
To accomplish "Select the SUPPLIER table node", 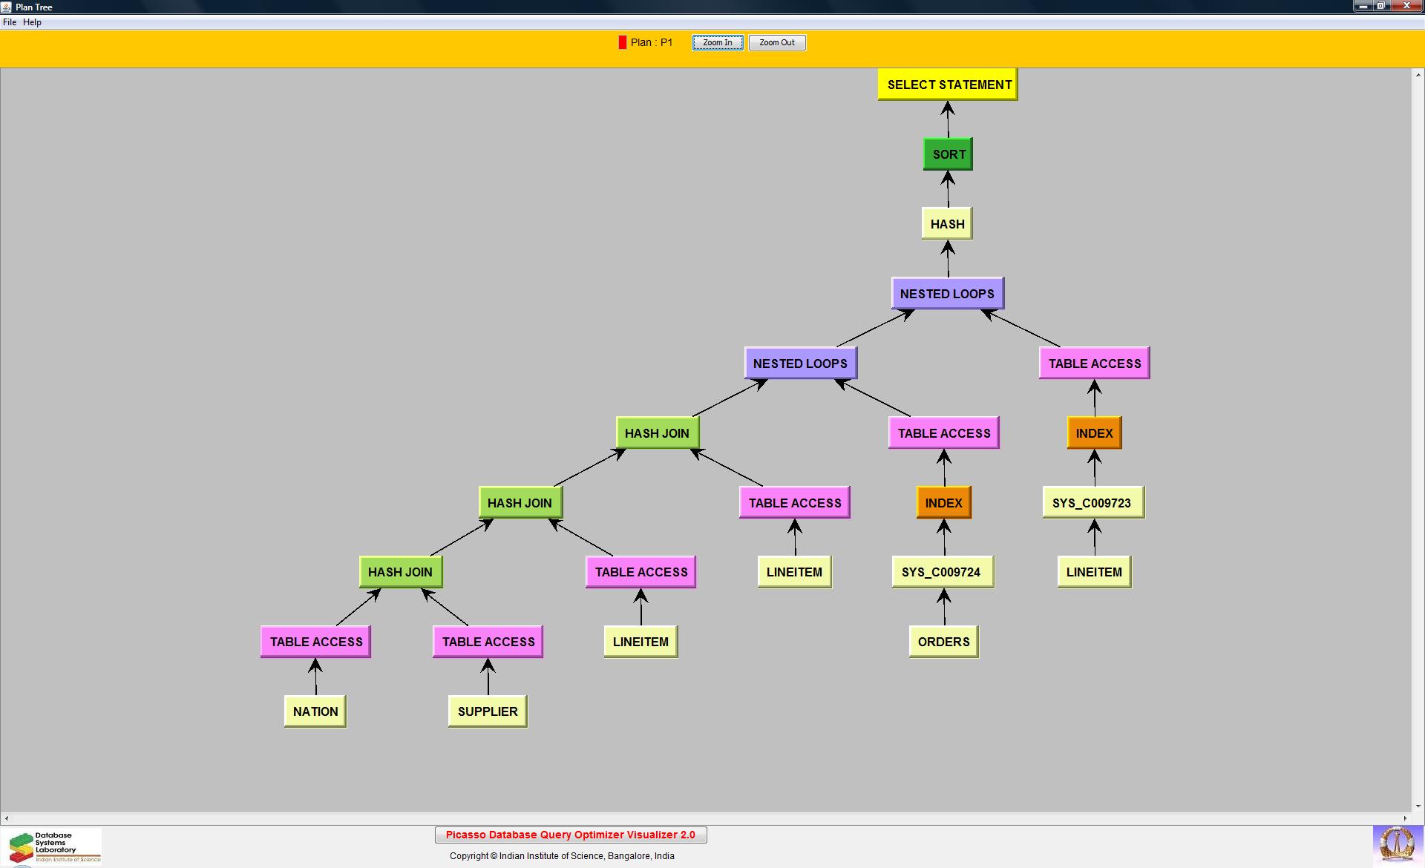I will pyautogui.click(x=488, y=711).
